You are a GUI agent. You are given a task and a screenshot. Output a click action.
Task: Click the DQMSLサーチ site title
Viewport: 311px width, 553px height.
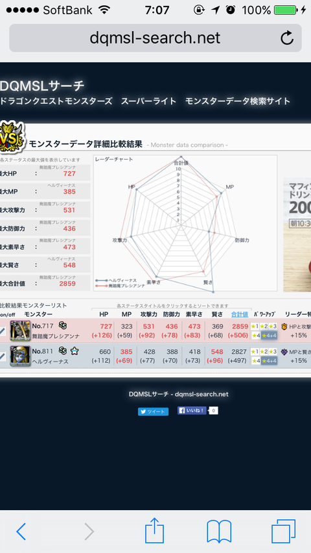click(42, 86)
